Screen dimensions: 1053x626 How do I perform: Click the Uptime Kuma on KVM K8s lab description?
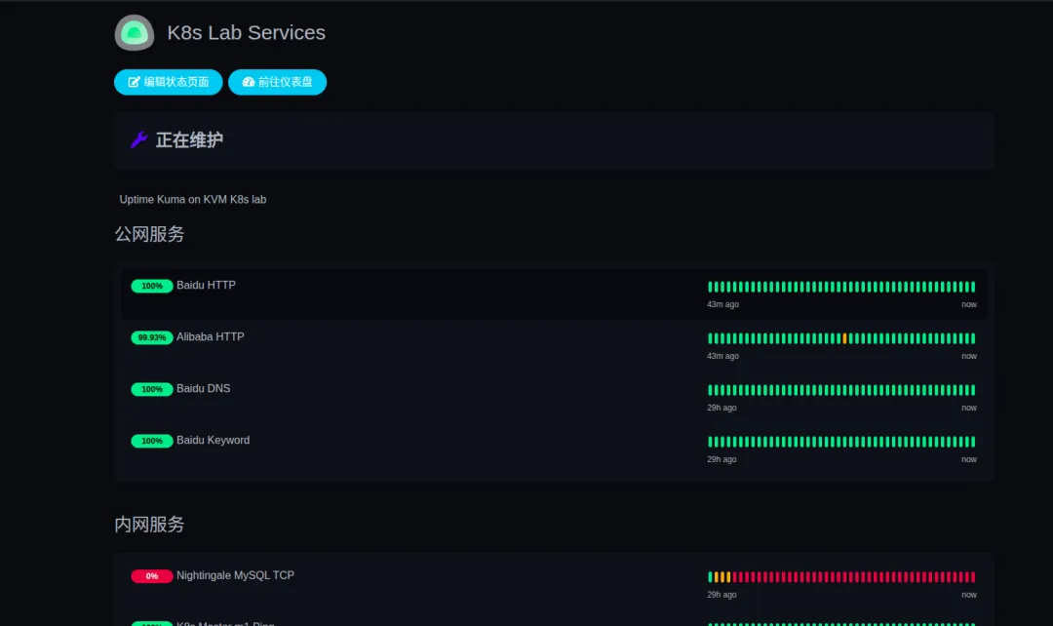(x=193, y=200)
